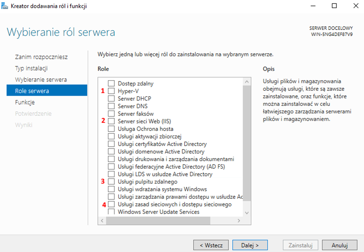Image resolution: width=364 pixels, height=252 pixels.
Task: Tick the Dostęp zdalny checkbox
Action: (x=111, y=83)
